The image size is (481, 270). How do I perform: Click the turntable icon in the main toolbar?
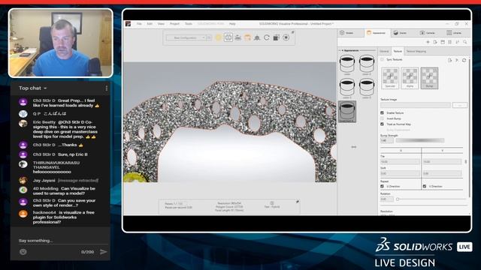[x=237, y=37]
